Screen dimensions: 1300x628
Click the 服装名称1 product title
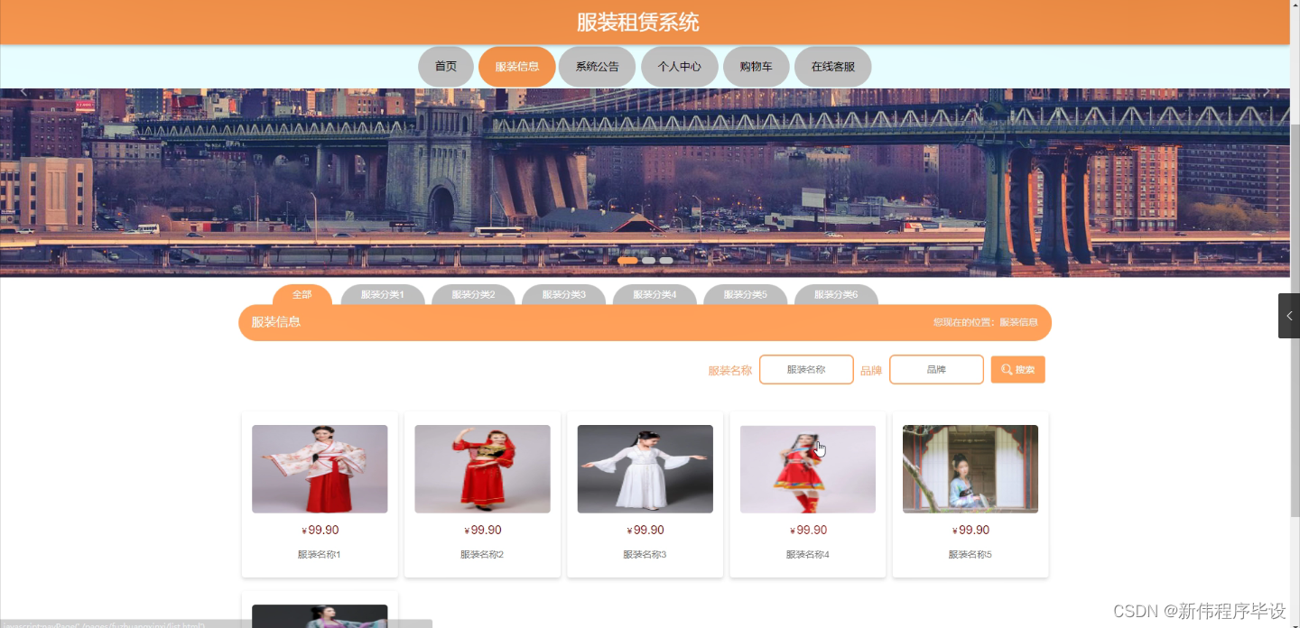coord(320,555)
